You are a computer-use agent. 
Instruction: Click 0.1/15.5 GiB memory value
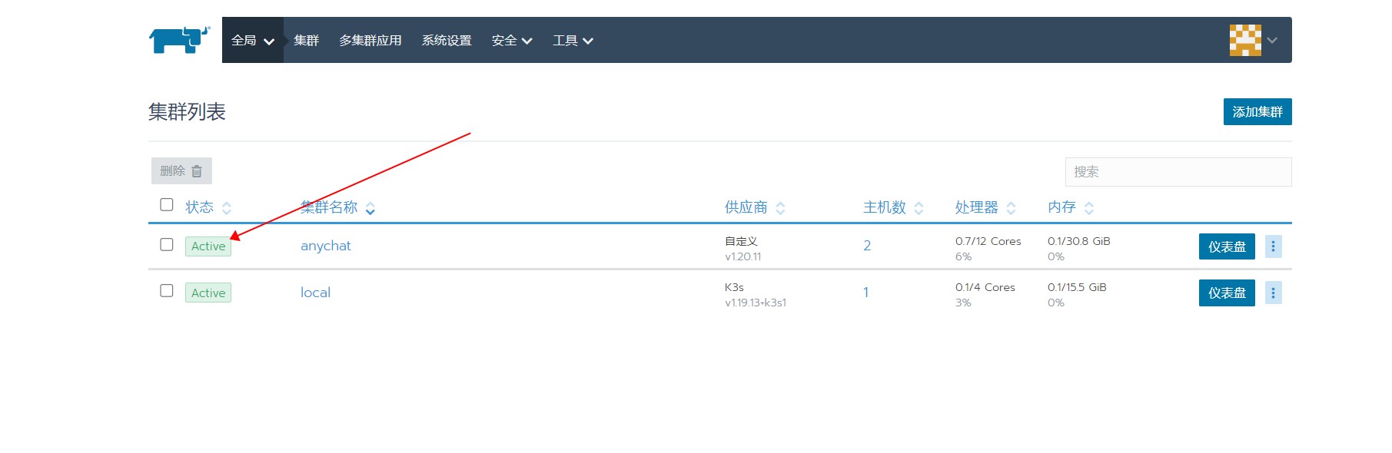[1077, 287]
